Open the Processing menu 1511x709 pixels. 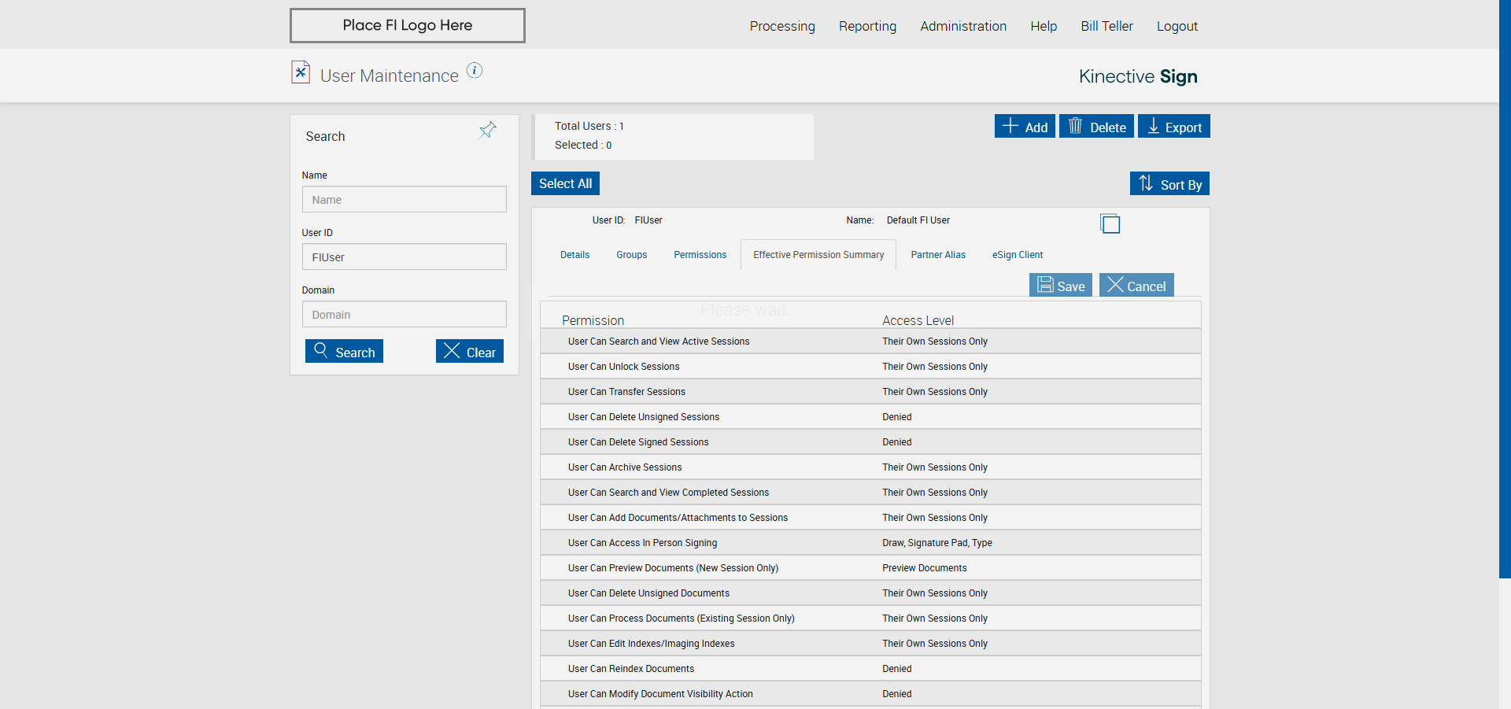[x=782, y=26]
